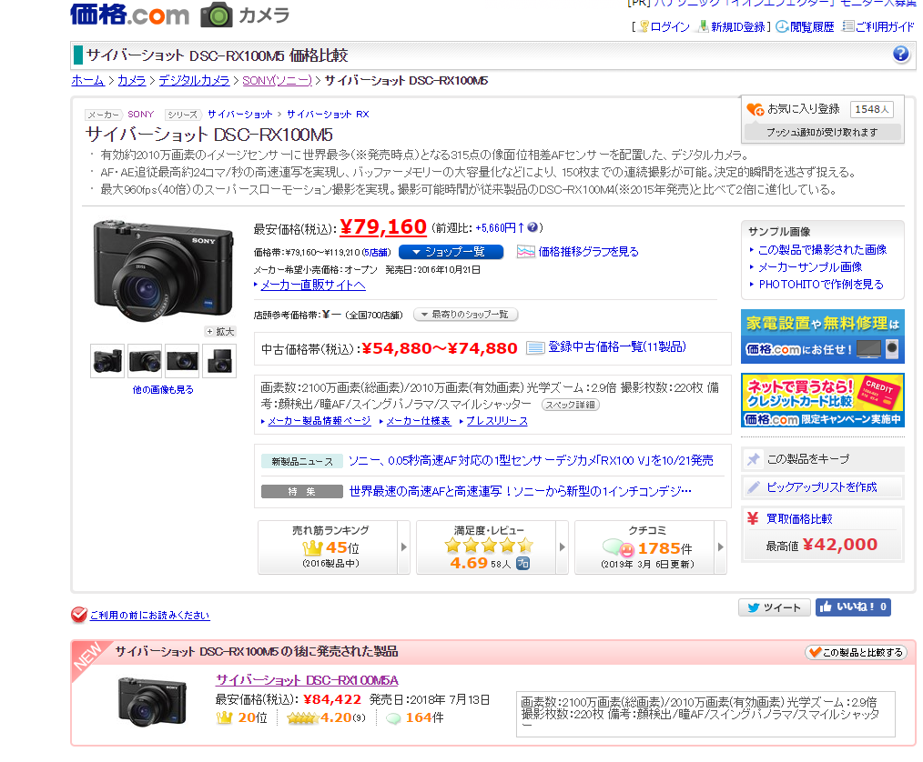Select first camera thumbnail
The image size is (923, 762).
(107, 360)
